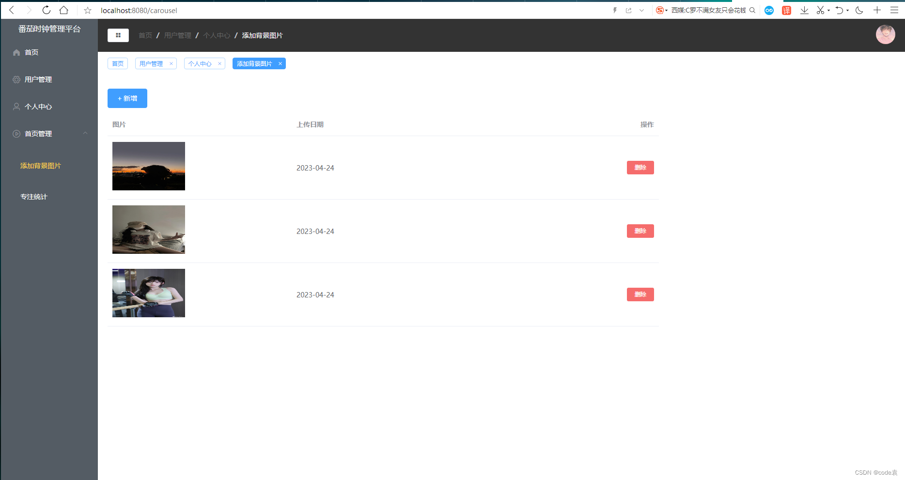Viewport: 905px width, 480px height.
Task: Delete the sunset image row
Action: pos(640,168)
